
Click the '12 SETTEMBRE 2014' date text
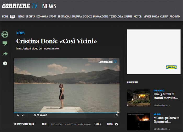click(x=24, y=124)
